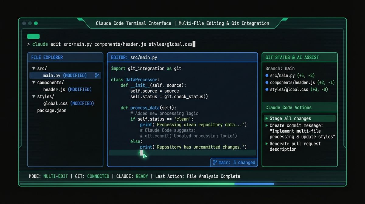The image size is (365, 204).
Task: Click the (MODIFIED) tag next to header.js
Action: pyautogui.click(x=80, y=90)
